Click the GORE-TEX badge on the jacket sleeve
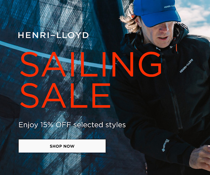 166,145
